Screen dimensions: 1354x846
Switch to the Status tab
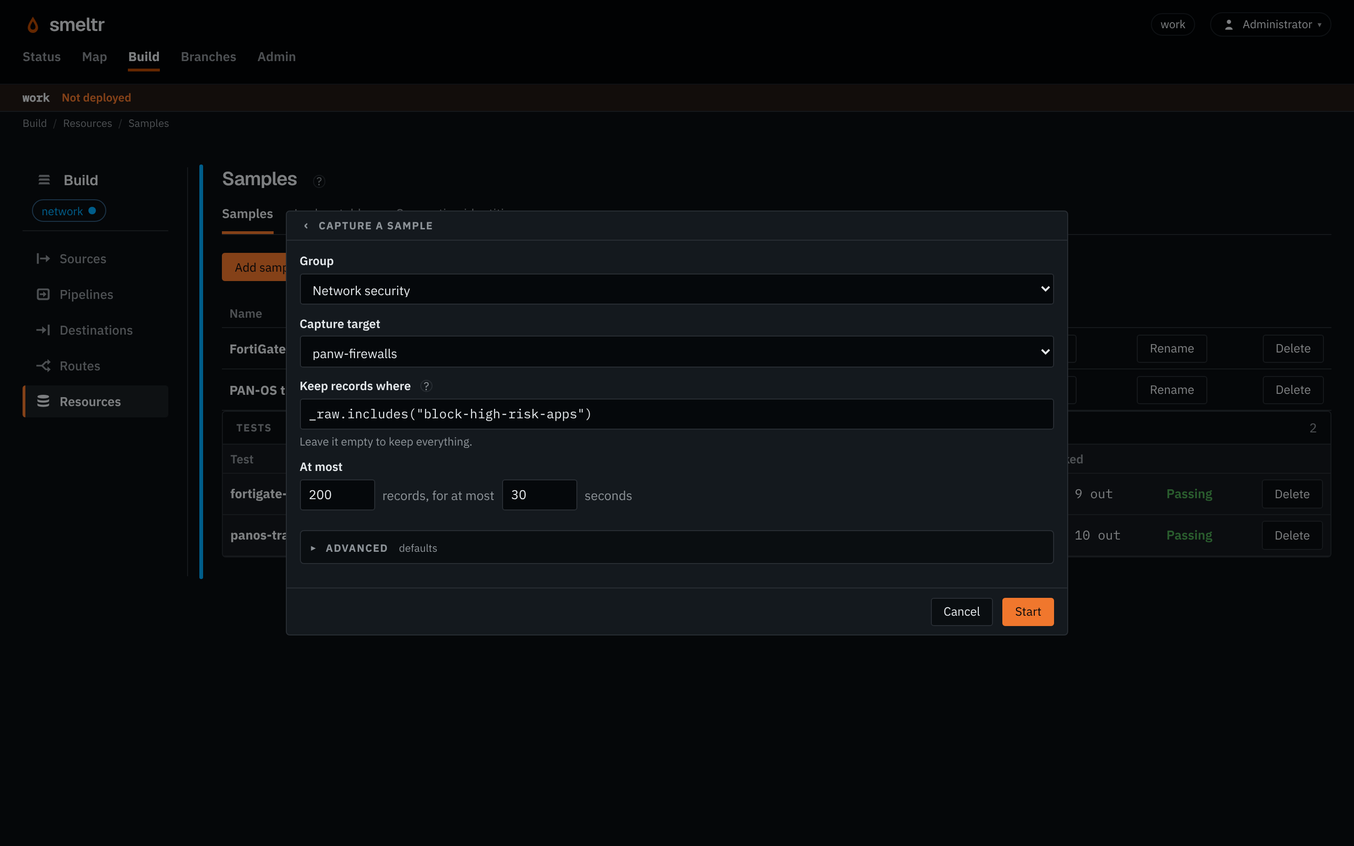(41, 57)
